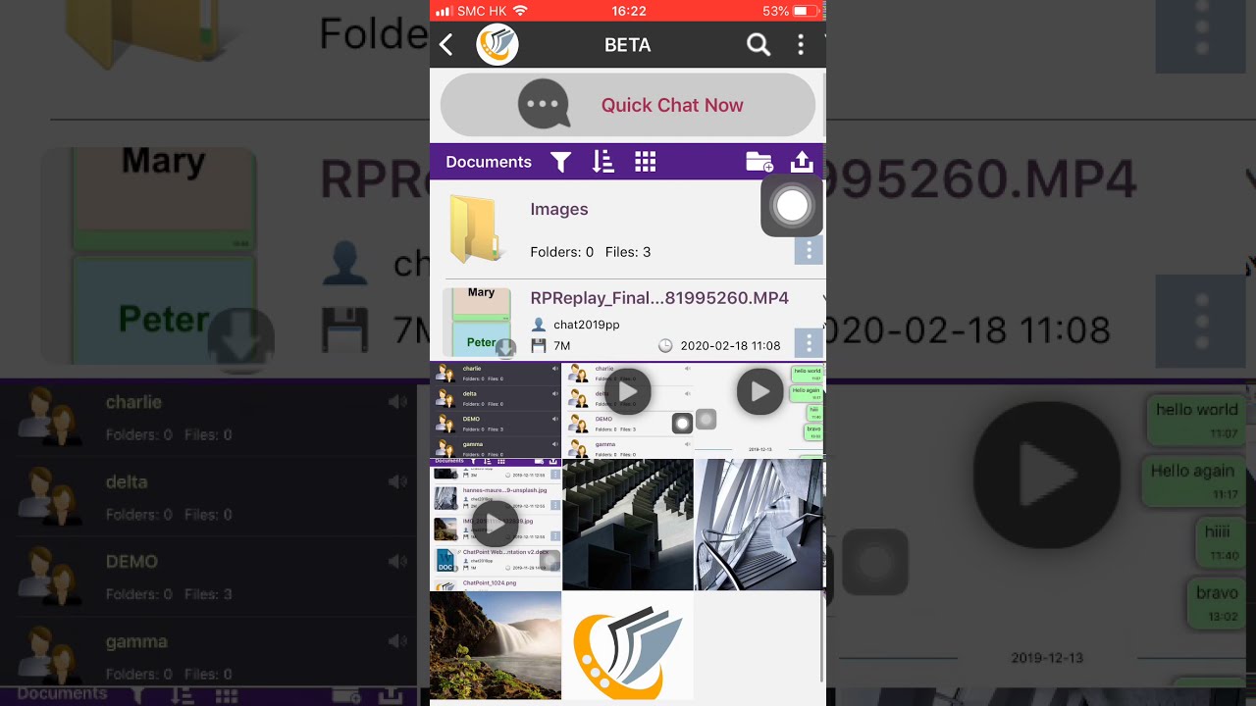
Task: Select the staircase architecture photo
Action: (759, 525)
